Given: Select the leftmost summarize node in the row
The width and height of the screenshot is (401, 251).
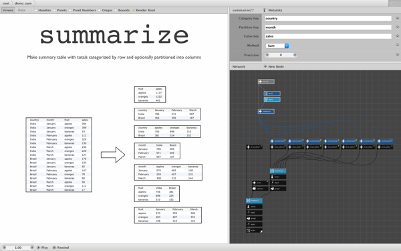Looking at the screenshot, I should [278, 141].
